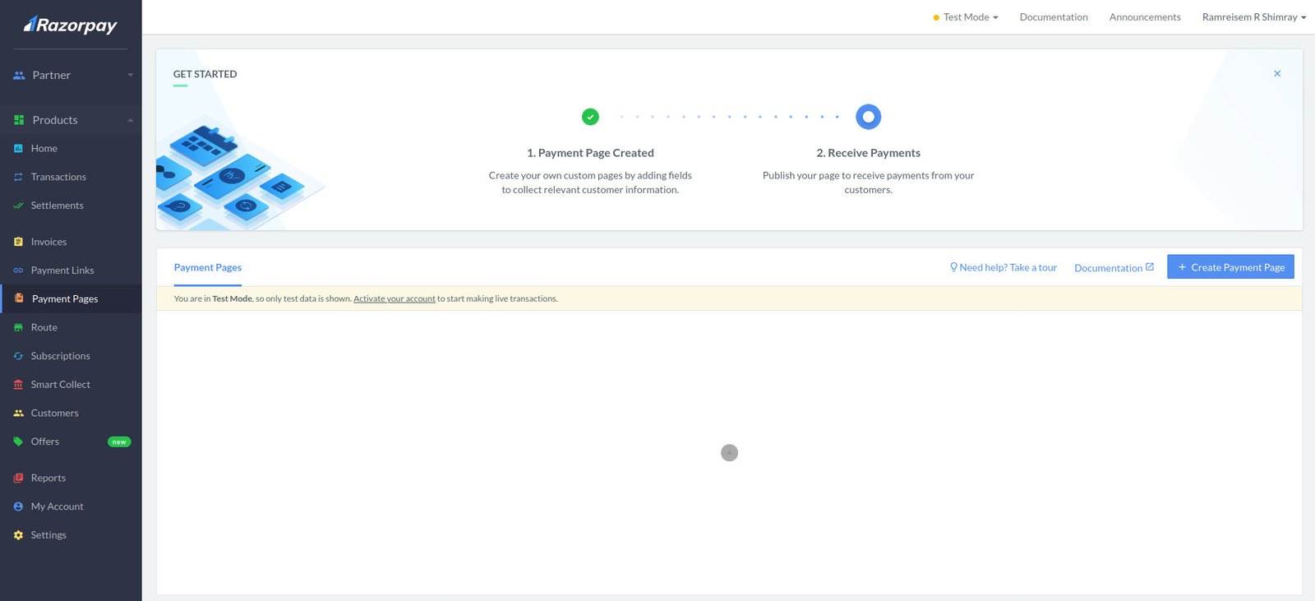Click the GET STARTED heading

tap(205, 74)
